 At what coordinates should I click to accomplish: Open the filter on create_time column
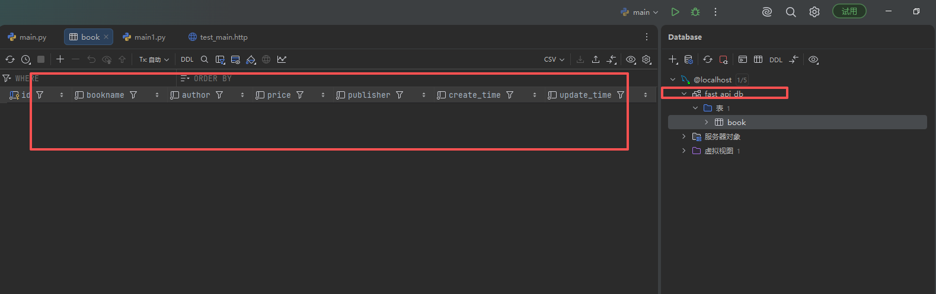point(510,95)
